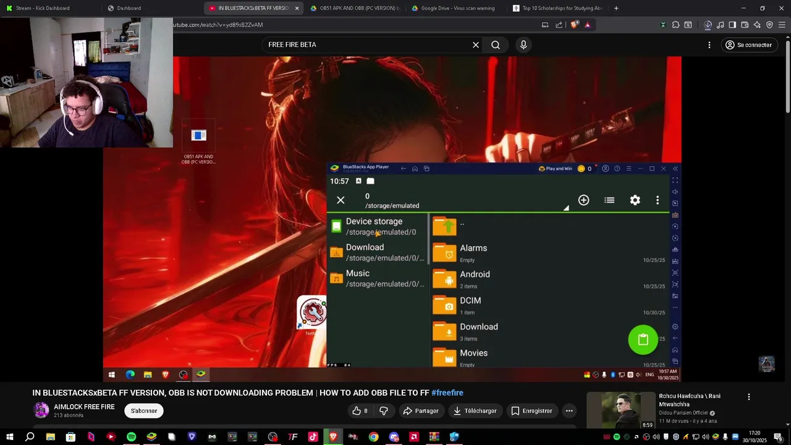Click the S'abonner subscribe button
791x445 pixels.
144,410
